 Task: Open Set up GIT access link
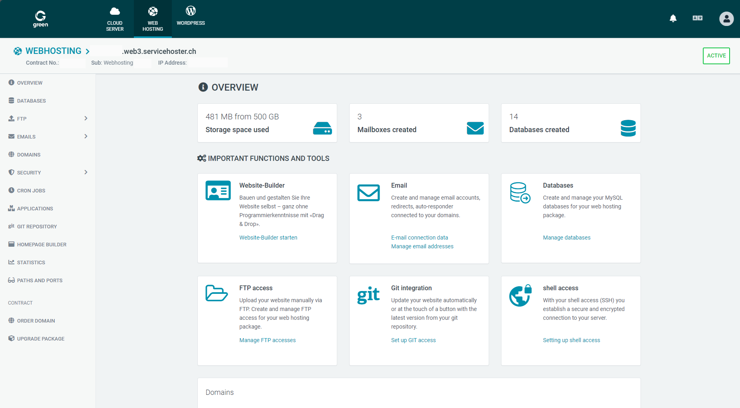[x=414, y=340]
